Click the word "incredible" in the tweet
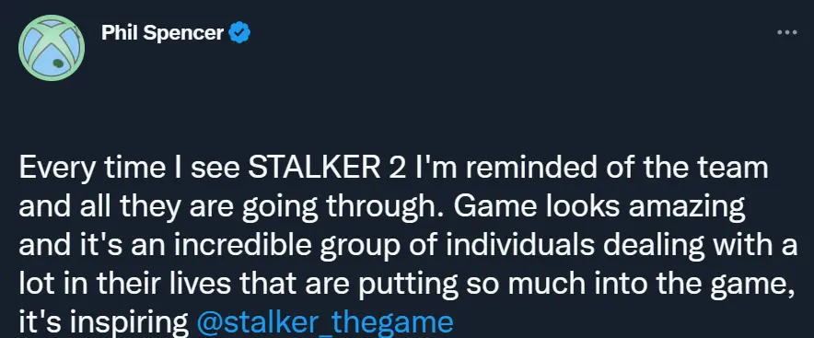Viewport: 814px width, 338px height. pyautogui.click(x=244, y=246)
